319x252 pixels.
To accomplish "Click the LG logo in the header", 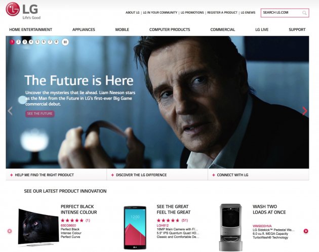I will pos(23,11).
